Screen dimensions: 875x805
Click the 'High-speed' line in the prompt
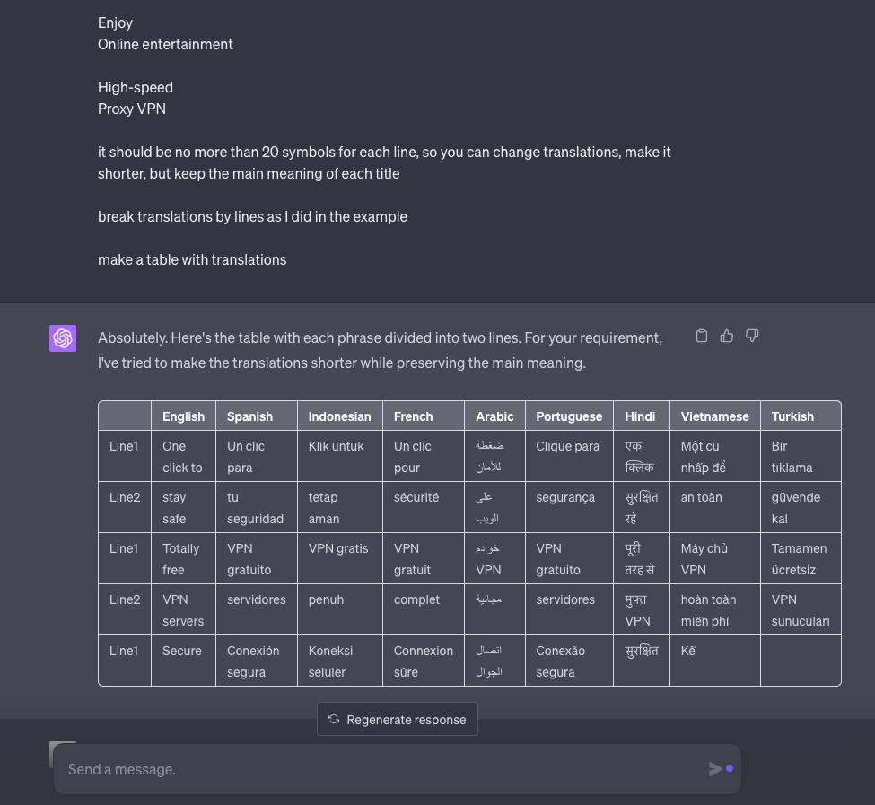[136, 88]
